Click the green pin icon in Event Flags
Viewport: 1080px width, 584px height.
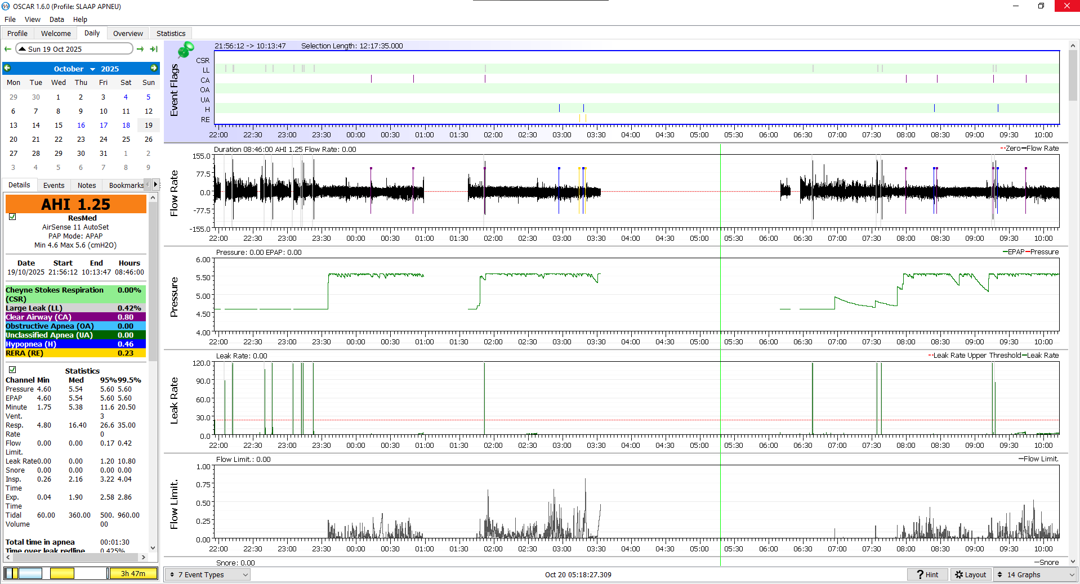point(185,50)
